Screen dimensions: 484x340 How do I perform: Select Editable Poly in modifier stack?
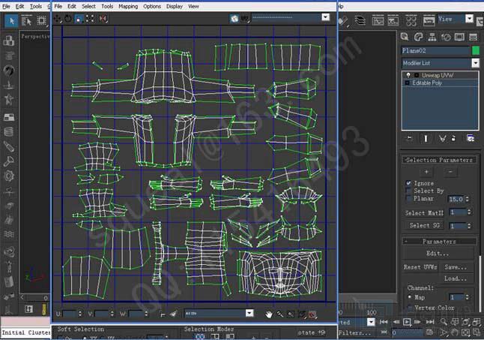(x=427, y=83)
